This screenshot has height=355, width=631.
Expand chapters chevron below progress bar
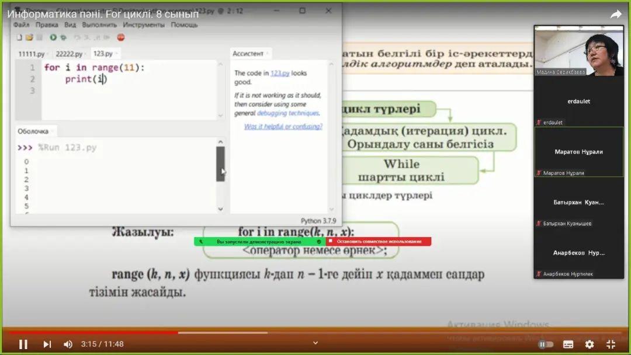[x=315, y=343]
